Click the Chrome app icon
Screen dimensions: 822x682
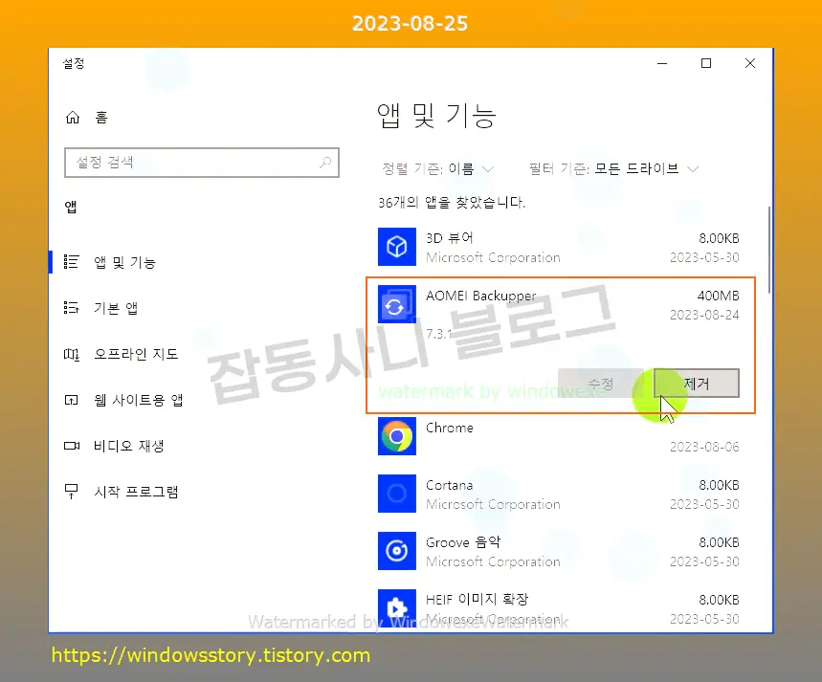(397, 436)
